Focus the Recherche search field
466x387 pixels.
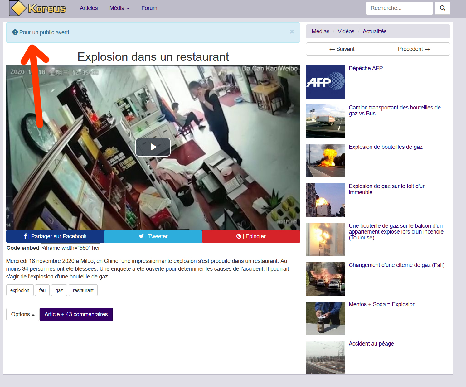click(x=399, y=8)
